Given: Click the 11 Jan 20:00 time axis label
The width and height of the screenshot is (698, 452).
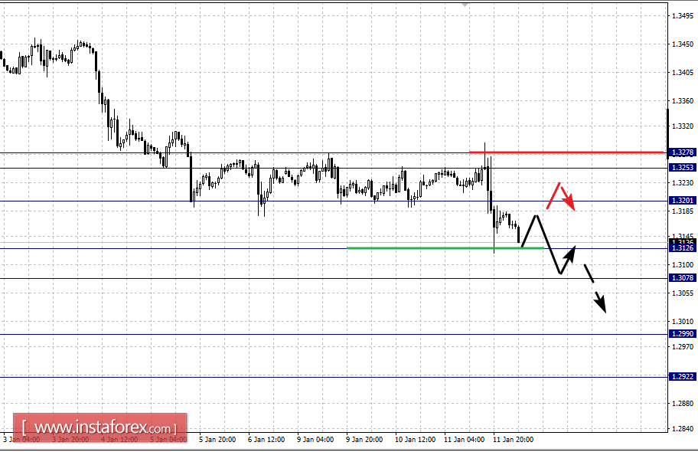Looking at the screenshot, I should pyautogui.click(x=513, y=440).
